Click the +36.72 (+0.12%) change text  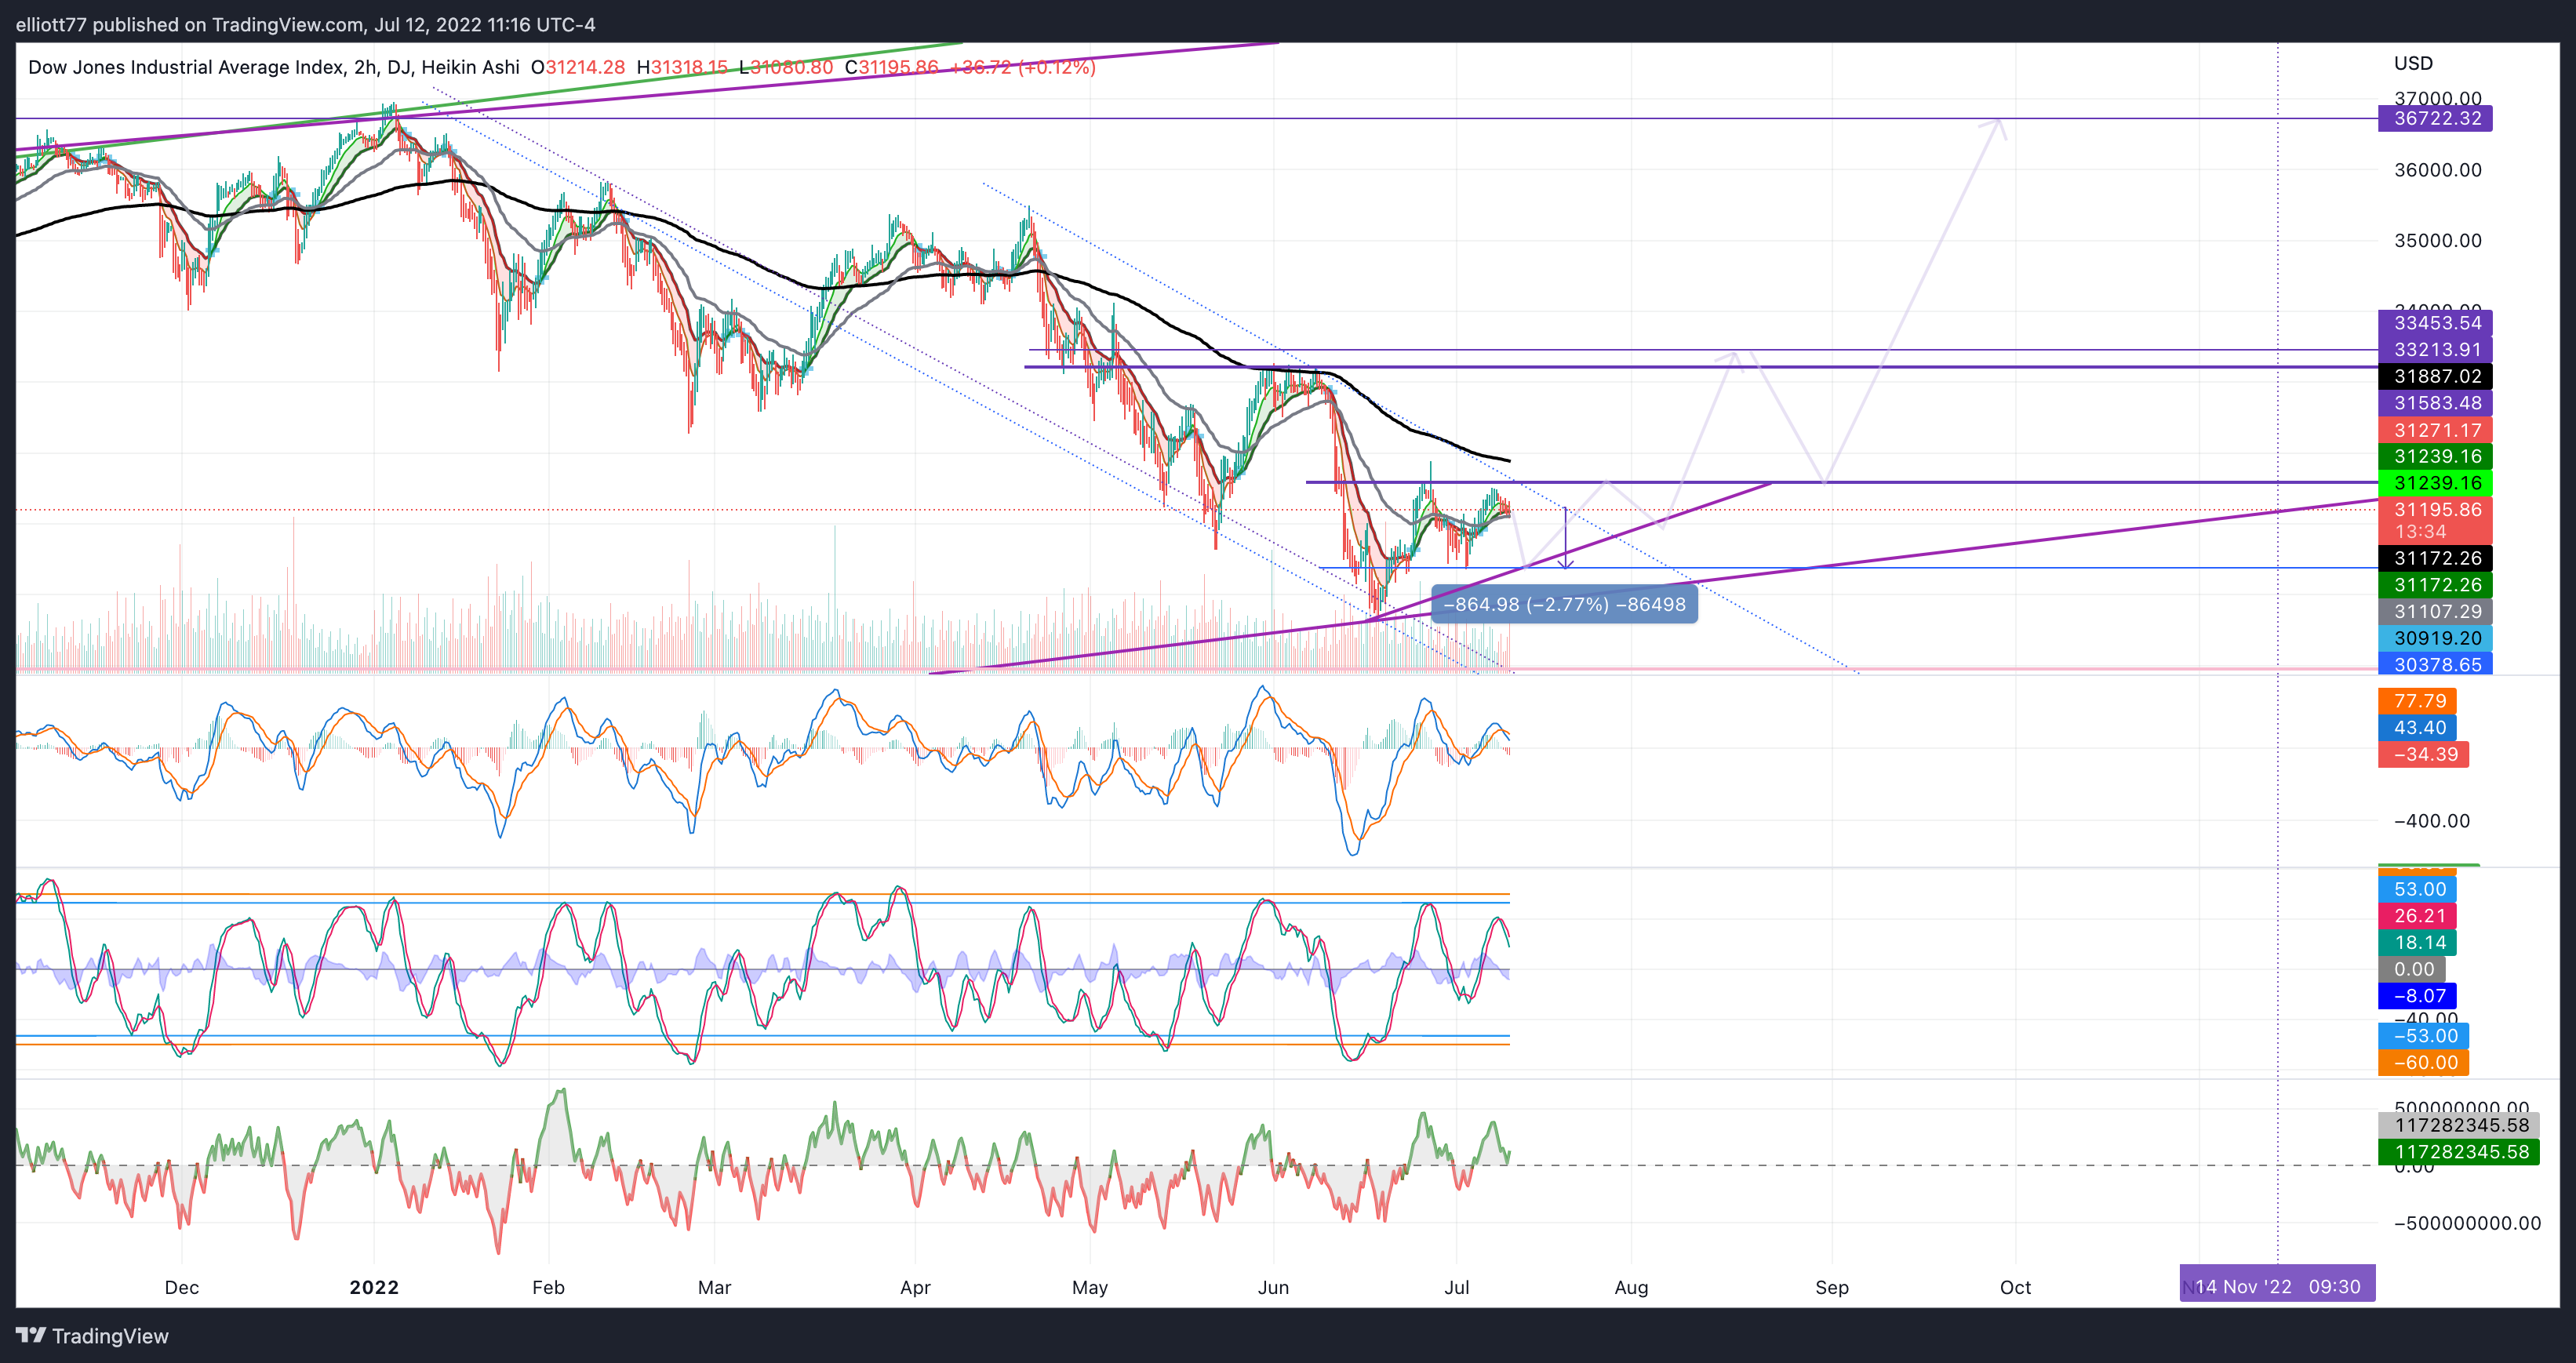point(1022,67)
